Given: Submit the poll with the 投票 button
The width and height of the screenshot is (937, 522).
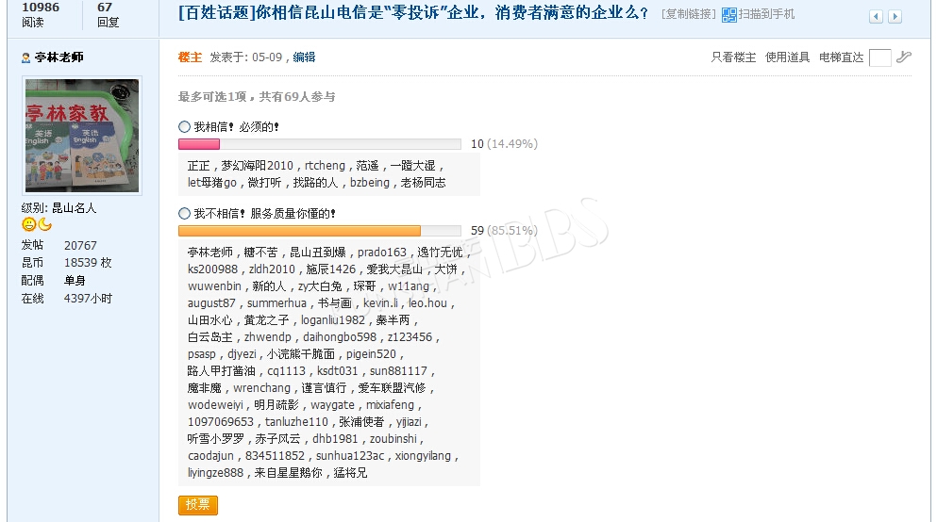Looking at the screenshot, I should pyautogui.click(x=198, y=505).
